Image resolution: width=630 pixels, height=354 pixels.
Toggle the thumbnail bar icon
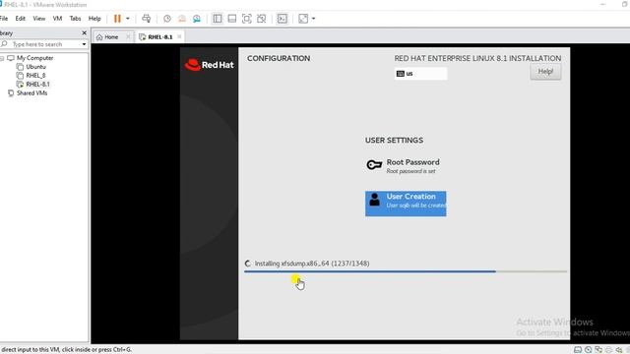click(x=232, y=19)
